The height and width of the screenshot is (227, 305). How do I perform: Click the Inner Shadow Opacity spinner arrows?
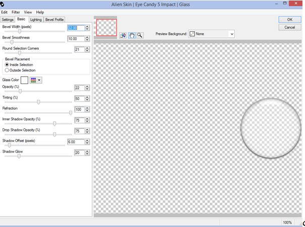click(87, 120)
